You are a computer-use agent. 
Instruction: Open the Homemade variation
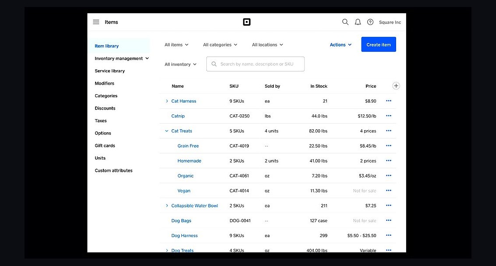pyautogui.click(x=189, y=161)
